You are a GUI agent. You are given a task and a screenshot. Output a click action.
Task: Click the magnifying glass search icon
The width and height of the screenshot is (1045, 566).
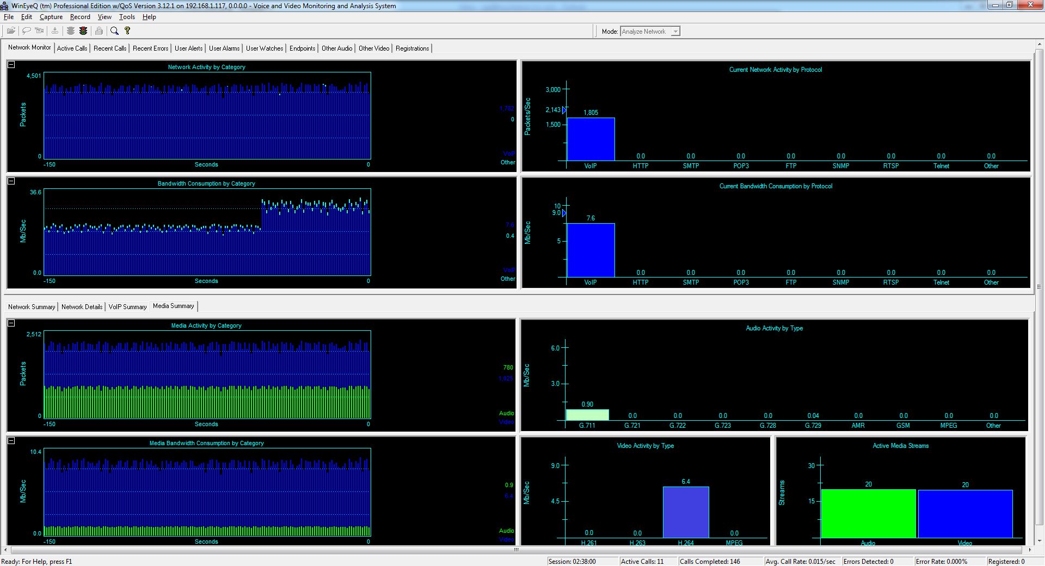click(x=114, y=31)
